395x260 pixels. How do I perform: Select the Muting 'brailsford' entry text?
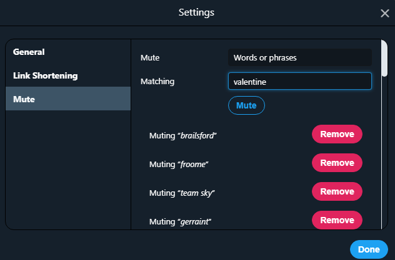coord(183,135)
